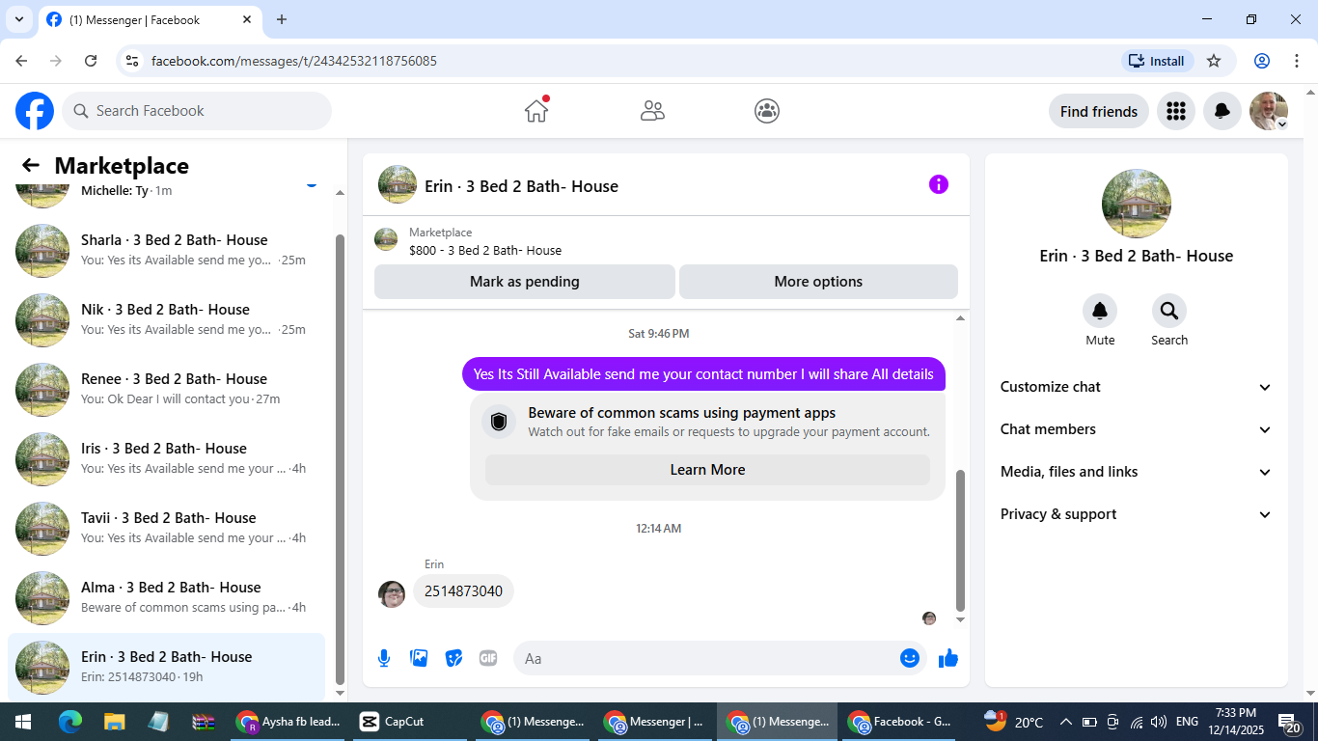Record a voice clip with the microphone icon
1318x741 pixels.
(384, 658)
